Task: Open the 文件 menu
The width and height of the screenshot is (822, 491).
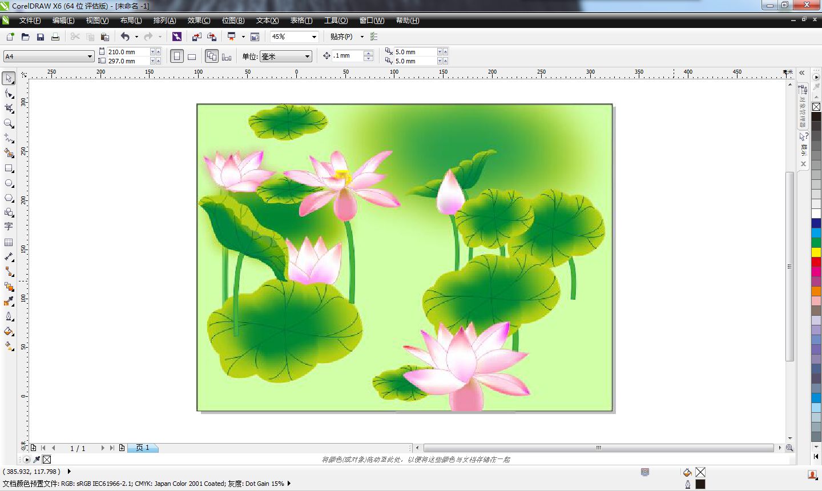Action: tap(27, 21)
